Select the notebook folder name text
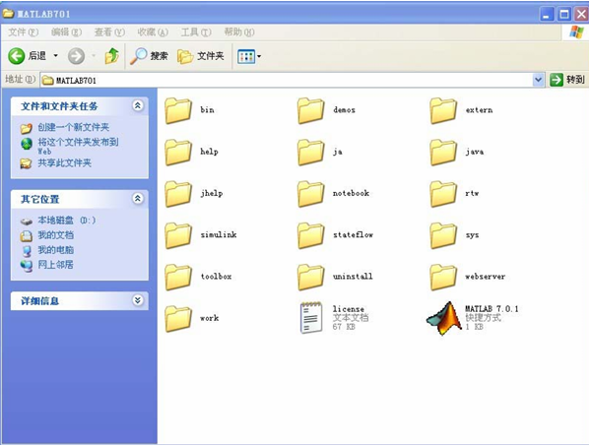The height and width of the screenshot is (446, 589). point(351,193)
